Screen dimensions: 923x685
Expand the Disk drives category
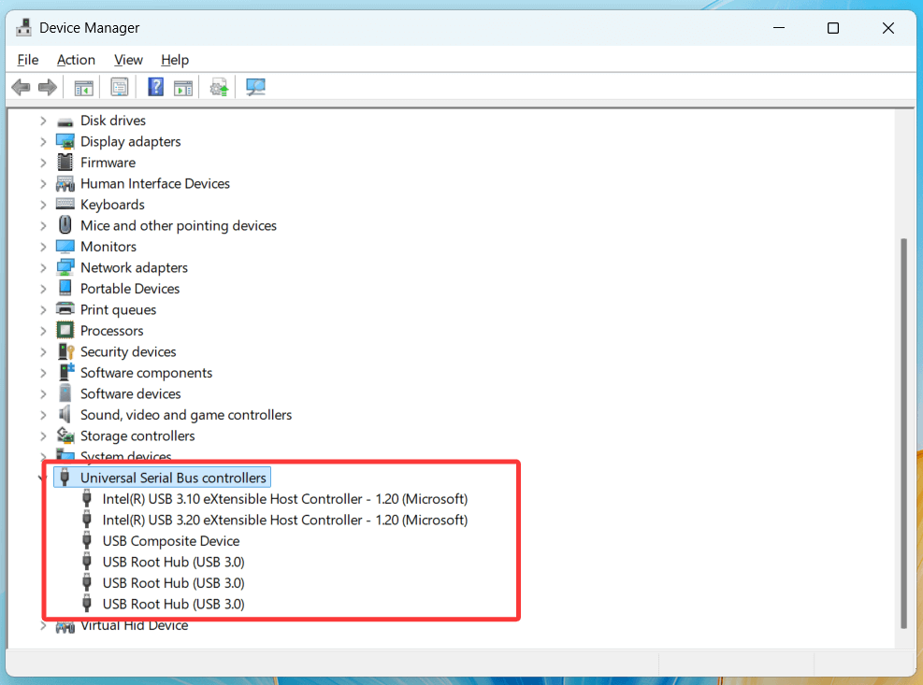42,120
